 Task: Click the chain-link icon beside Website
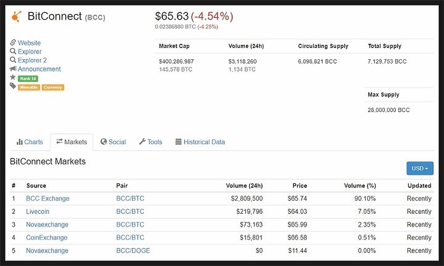pyautogui.click(x=13, y=42)
